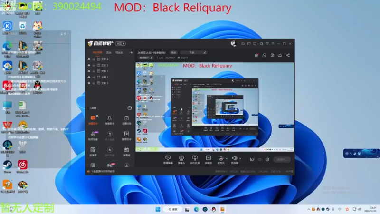This screenshot has height=214, width=380.
Task: Open the gear settings in the bottom bar
Action: [267, 159]
